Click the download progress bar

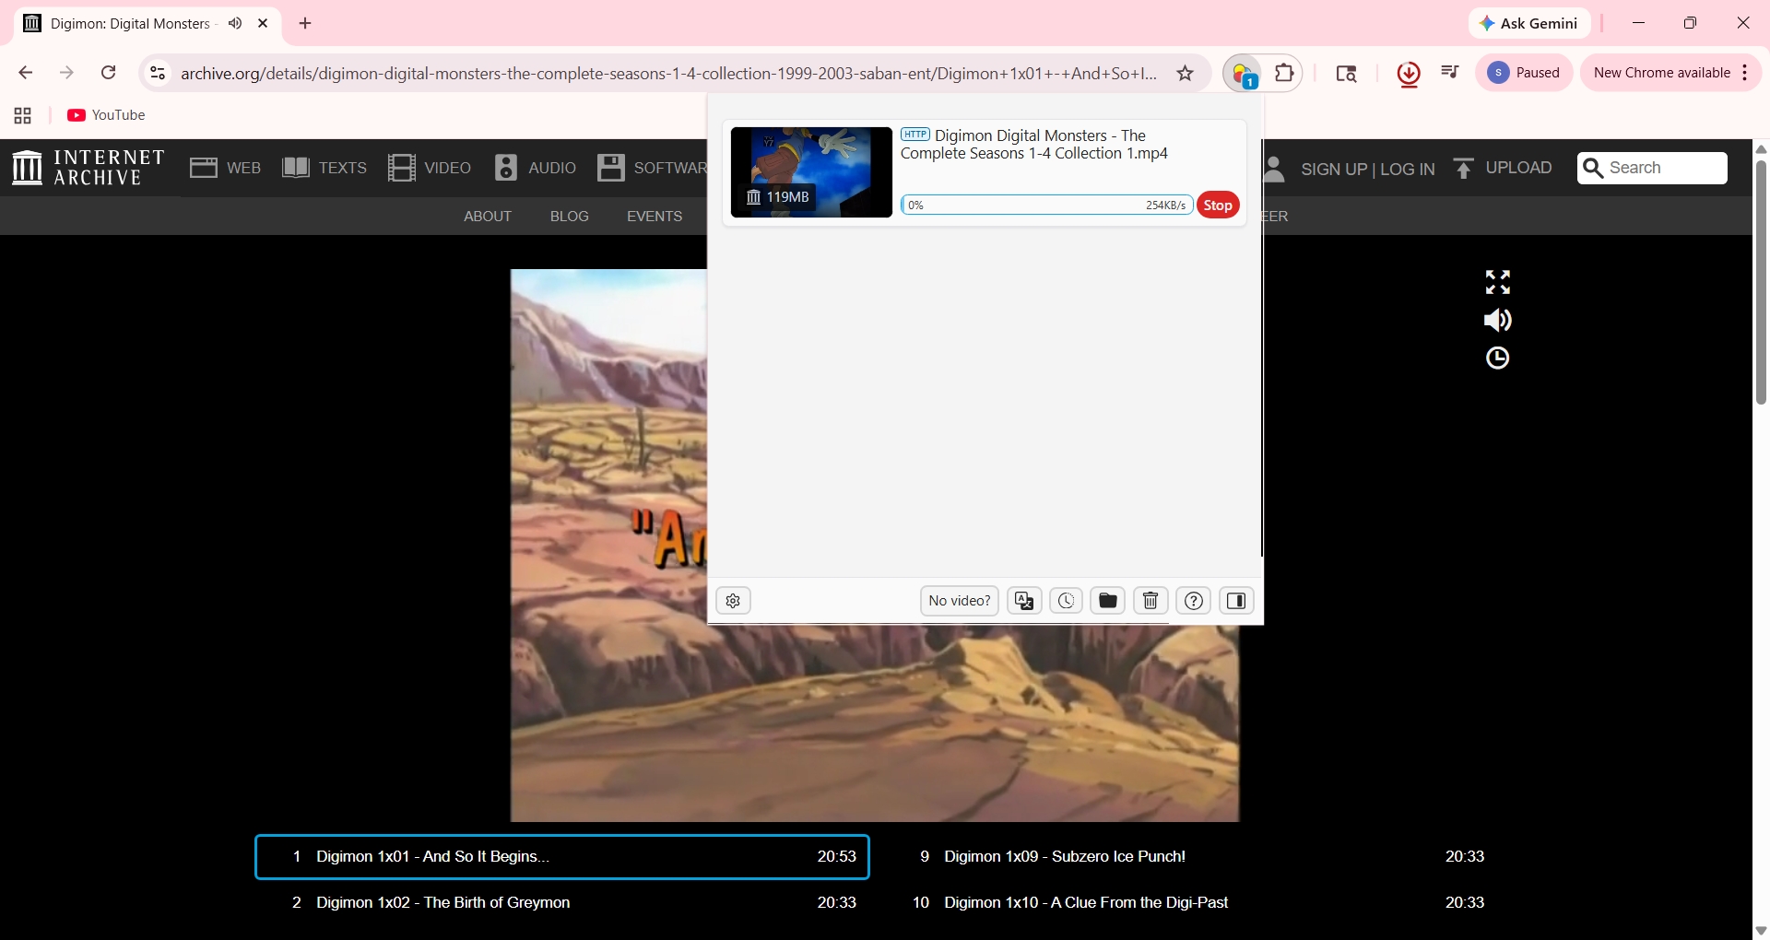pyautogui.click(x=1046, y=205)
